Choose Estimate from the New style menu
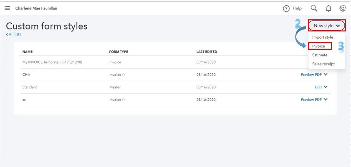Screen dimensions: 351x167 pyautogui.click(x=320, y=55)
